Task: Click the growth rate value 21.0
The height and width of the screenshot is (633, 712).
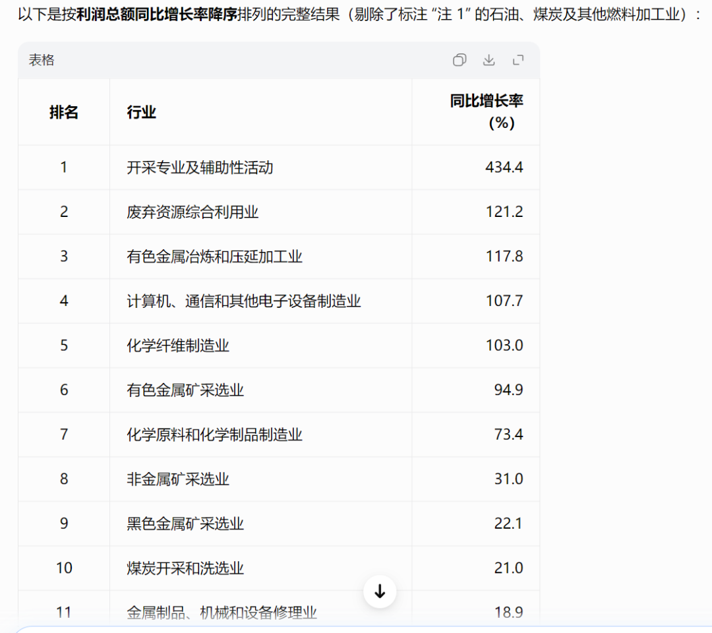Action: [x=508, y=568]
